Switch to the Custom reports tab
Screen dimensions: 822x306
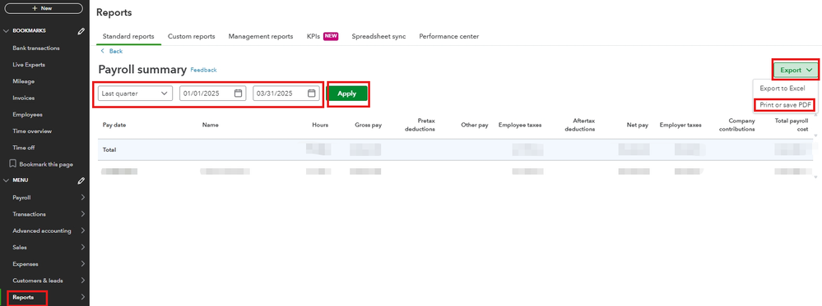click(x=192, y=37)
